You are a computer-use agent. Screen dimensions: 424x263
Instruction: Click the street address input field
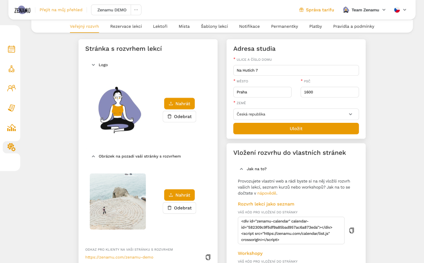click(x=296, y=70)
